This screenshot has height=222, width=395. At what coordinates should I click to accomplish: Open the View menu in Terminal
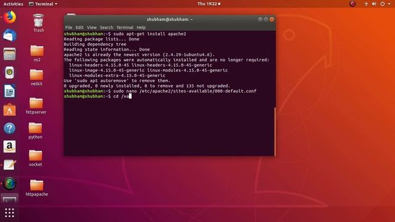(x=92, y=27)
